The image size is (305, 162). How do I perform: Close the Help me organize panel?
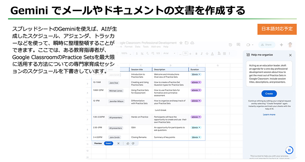tap(290, 55)
